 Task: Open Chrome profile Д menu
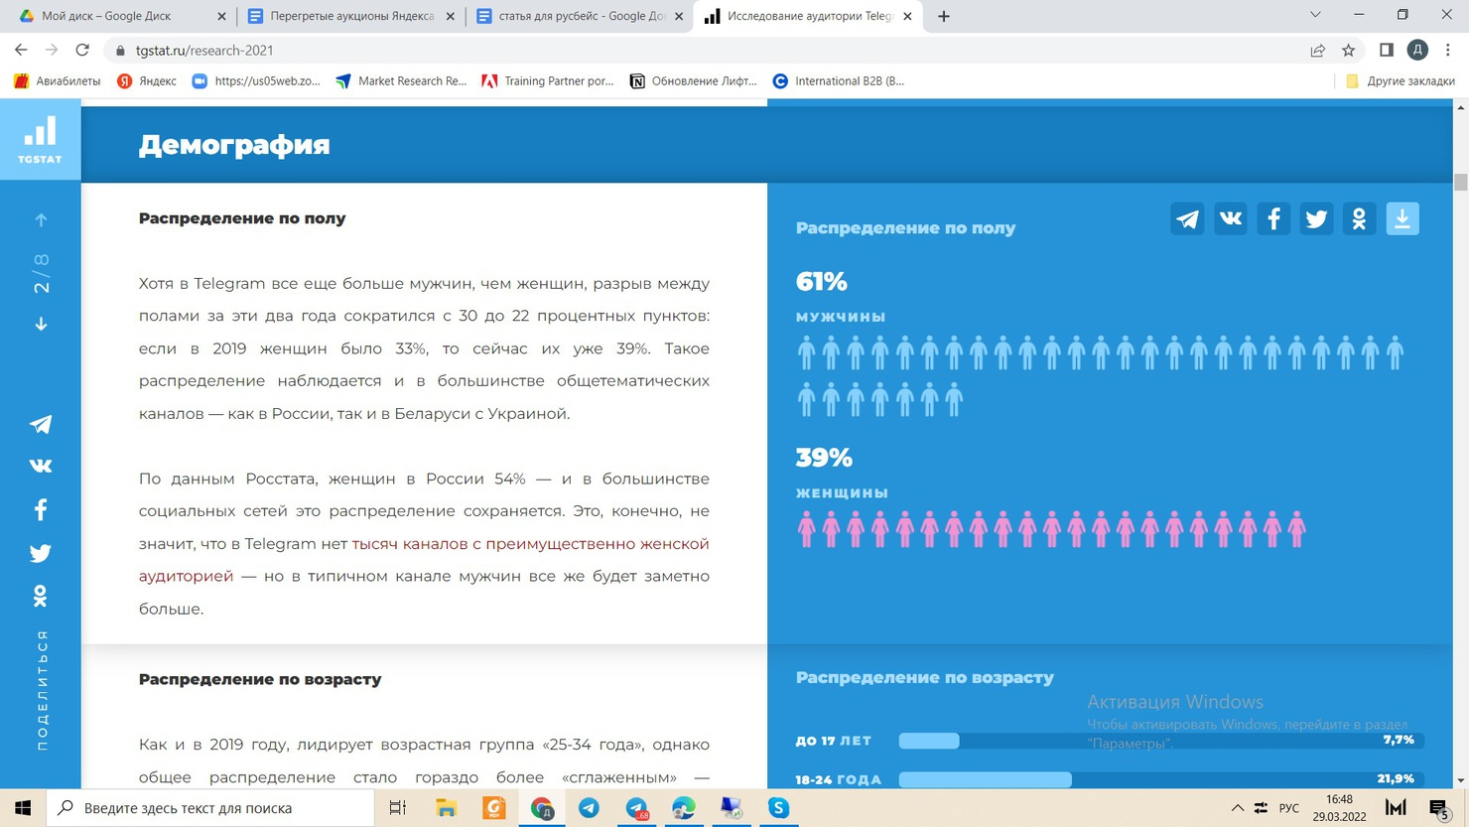pyautogui.click(x=1417, y=50)
